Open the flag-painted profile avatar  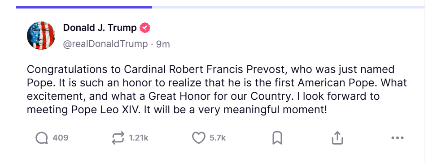[x=41, y=35]
